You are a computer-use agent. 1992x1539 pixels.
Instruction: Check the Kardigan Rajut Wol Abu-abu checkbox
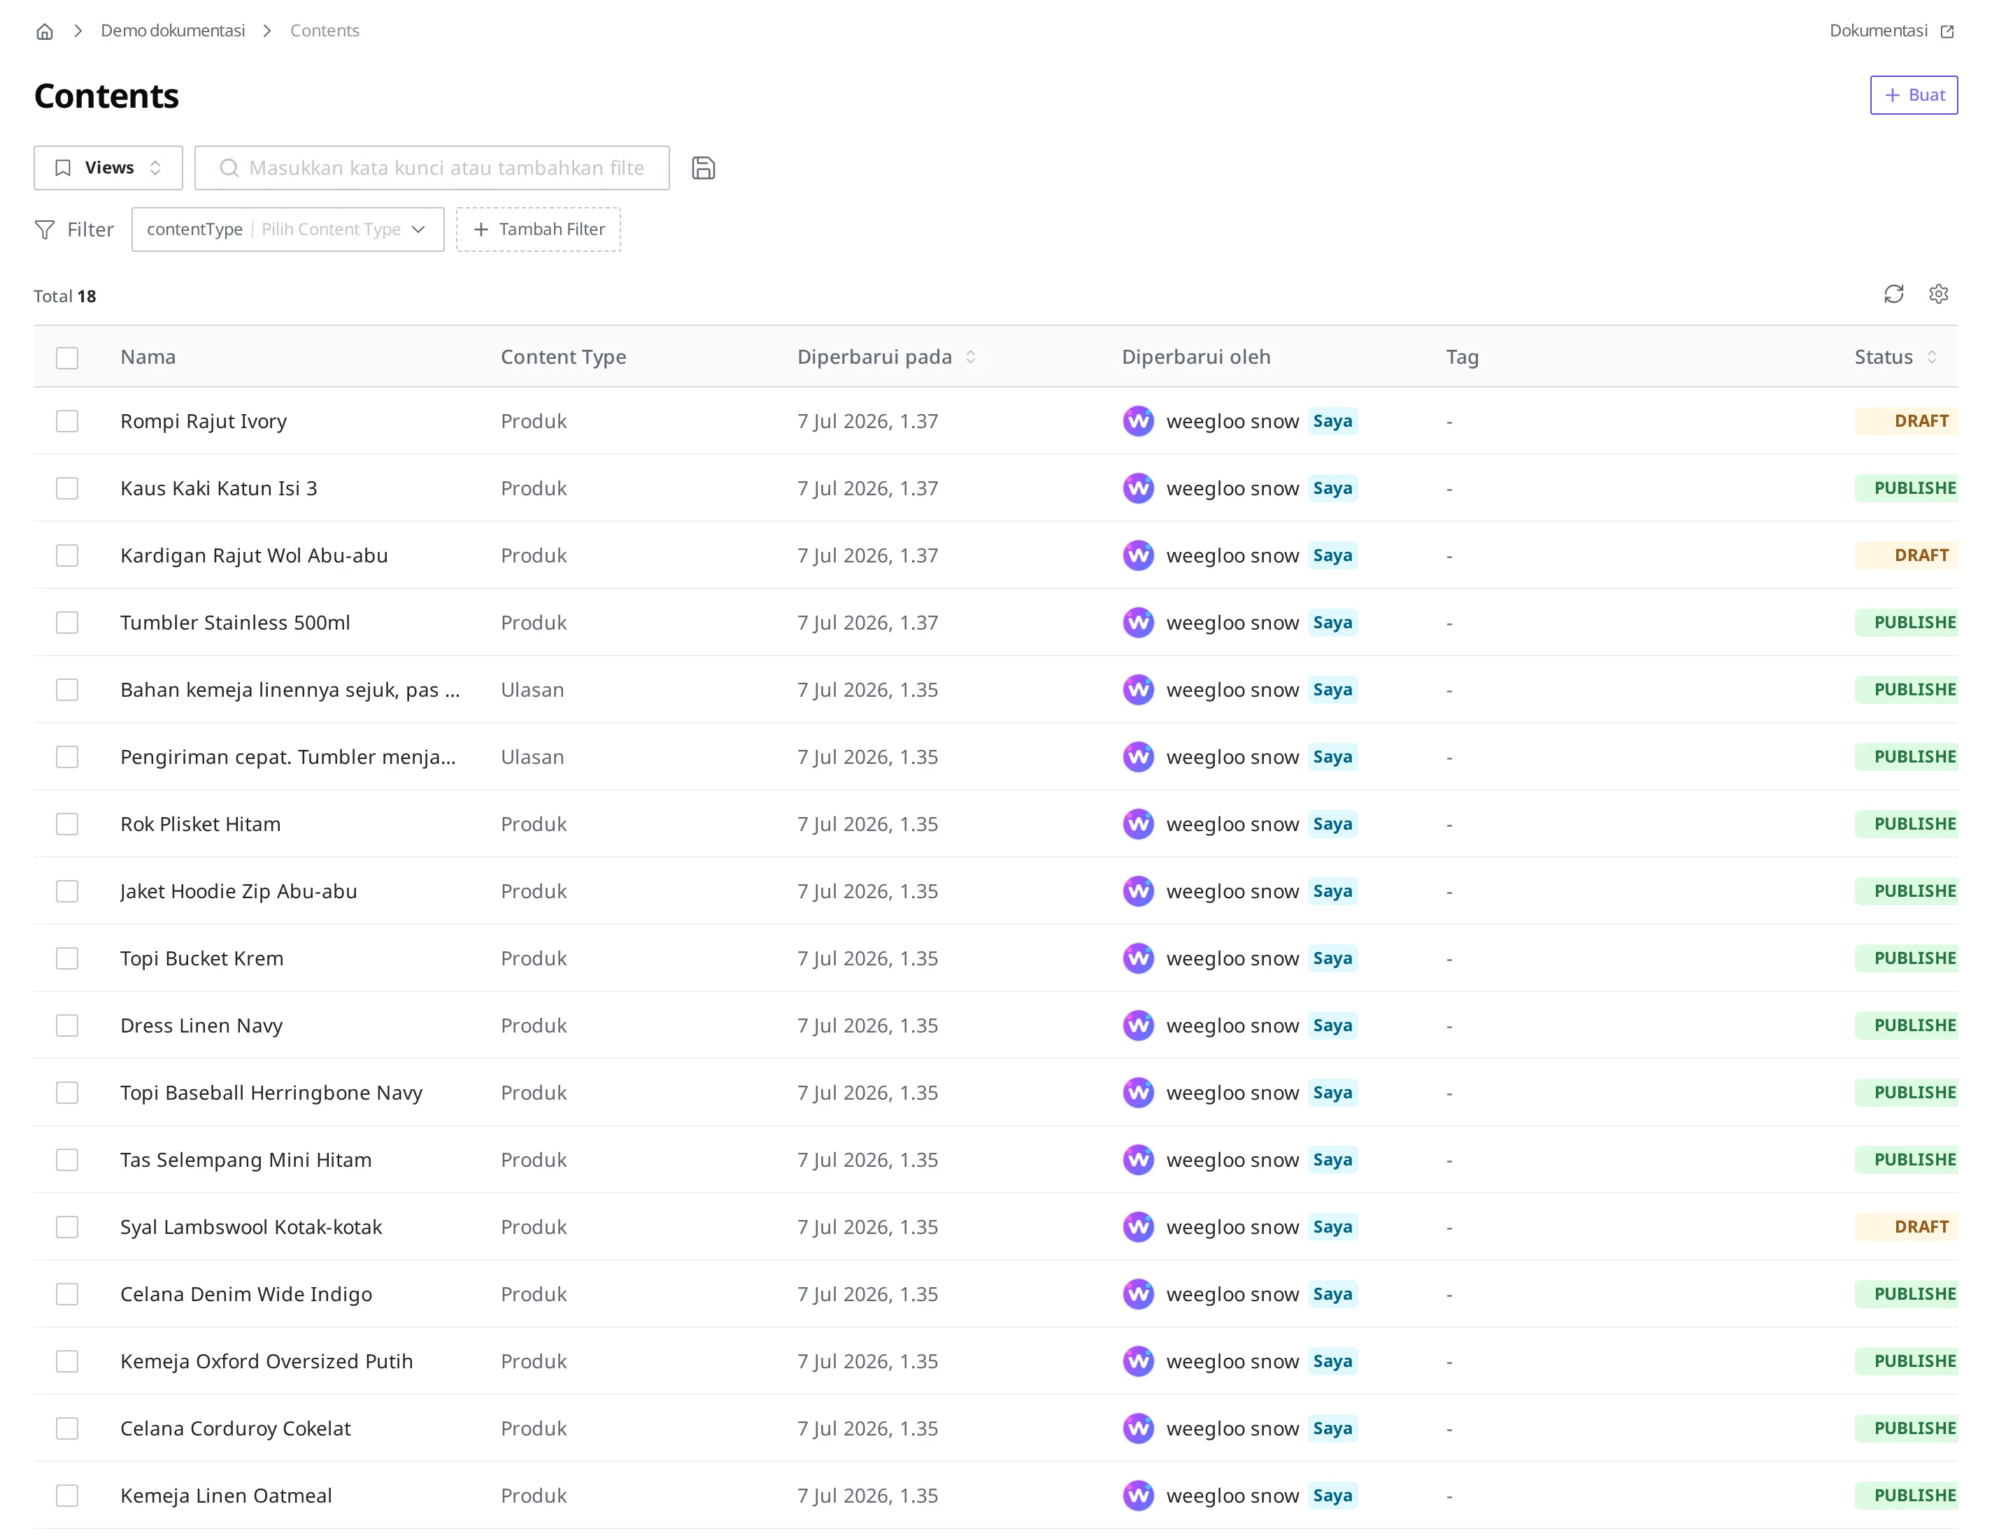pos(66,555)
